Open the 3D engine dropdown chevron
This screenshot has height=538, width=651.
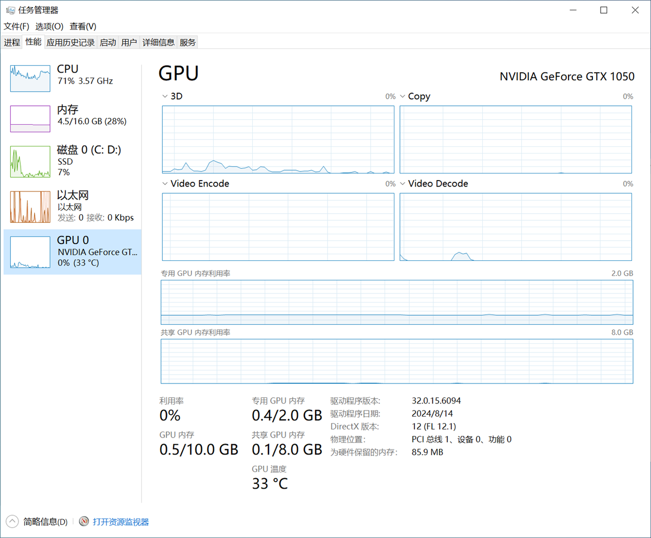(165, 97)
